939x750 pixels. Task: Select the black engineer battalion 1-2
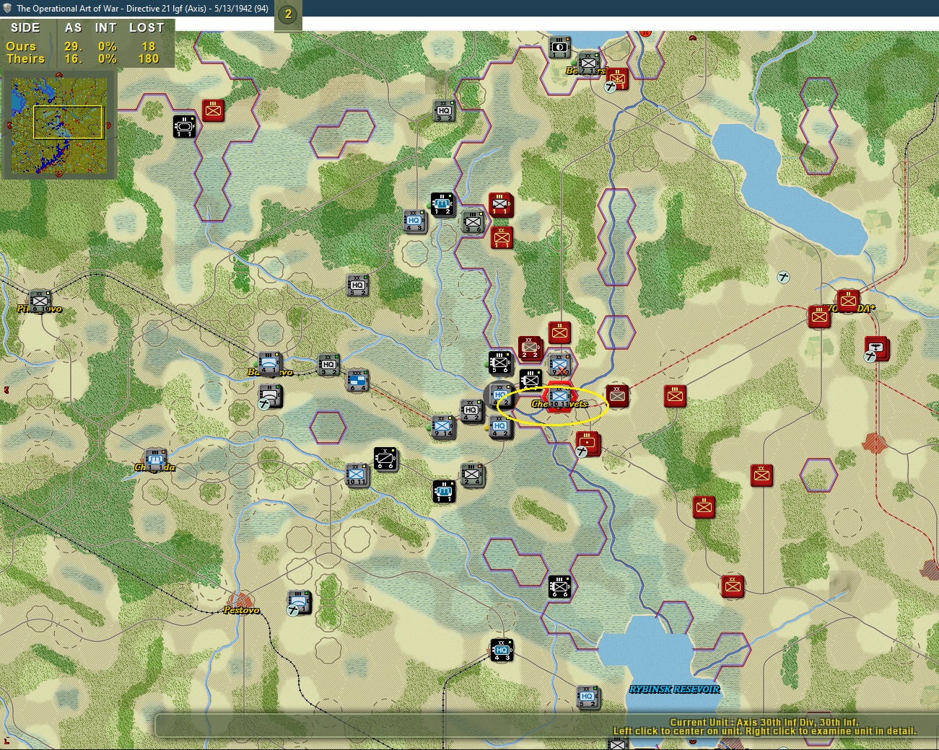(x=442, y=205)
